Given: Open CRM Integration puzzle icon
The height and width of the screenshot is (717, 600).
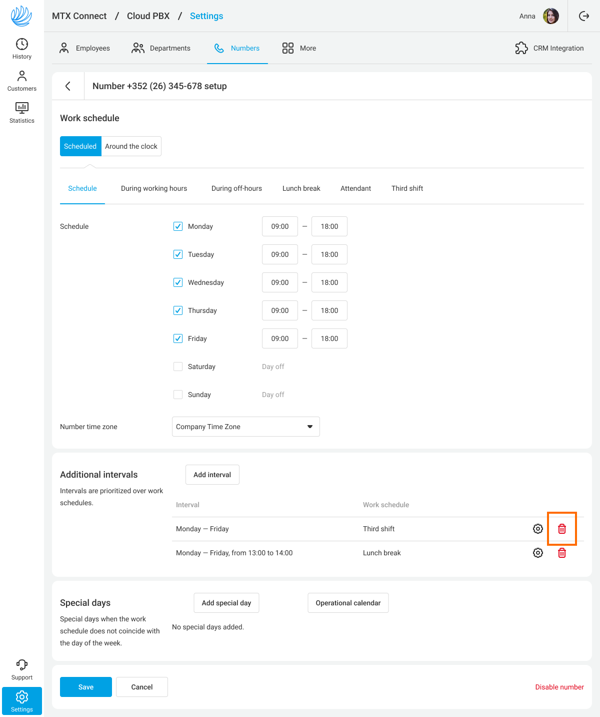Looking at the screenshot, I should coord(521,48).
